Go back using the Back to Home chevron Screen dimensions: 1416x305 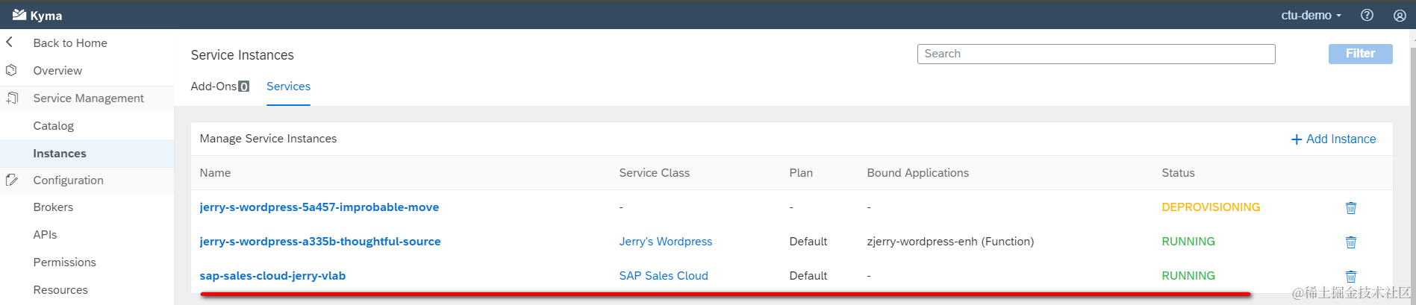[10, 43]
